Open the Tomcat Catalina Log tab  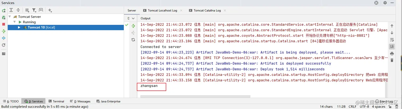pyautogui.click(x=207, y=11)
